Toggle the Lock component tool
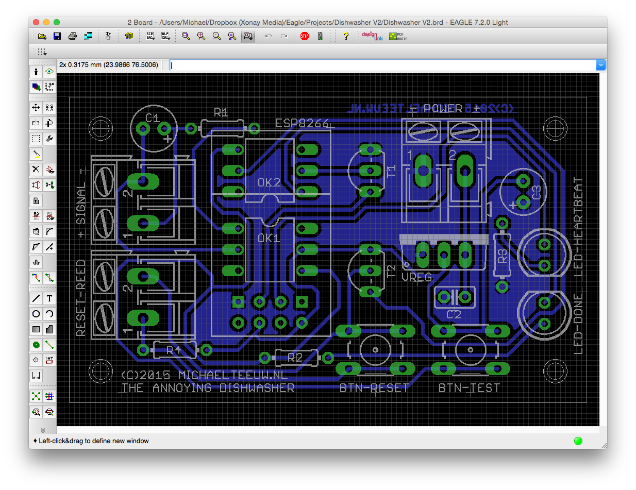This screenshot has width=636, height=490. 36,200
